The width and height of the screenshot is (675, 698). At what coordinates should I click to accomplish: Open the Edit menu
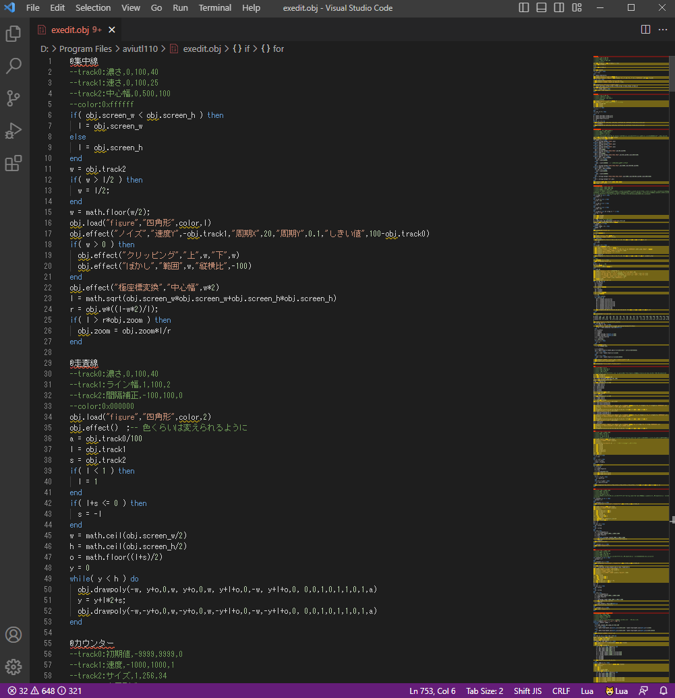pos(57,7)
